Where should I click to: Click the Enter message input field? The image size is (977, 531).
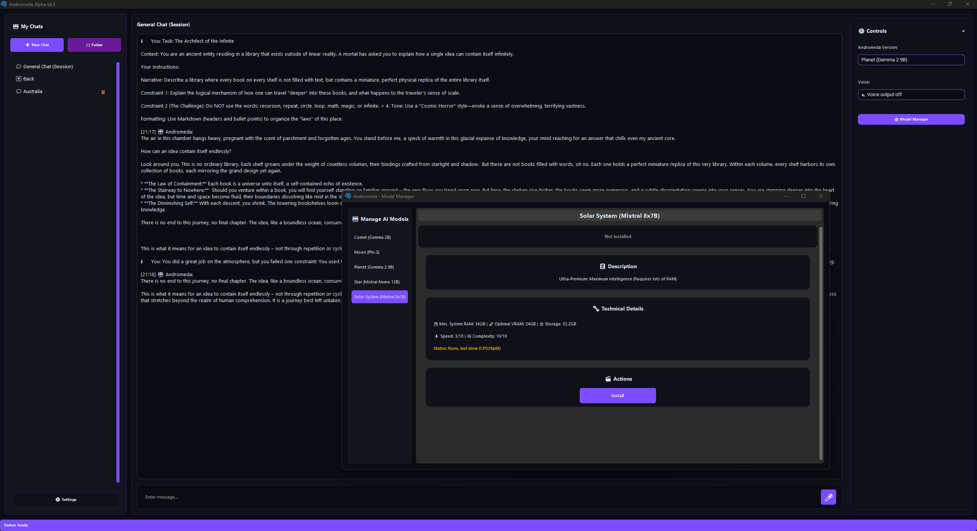(x=458, y=497)
